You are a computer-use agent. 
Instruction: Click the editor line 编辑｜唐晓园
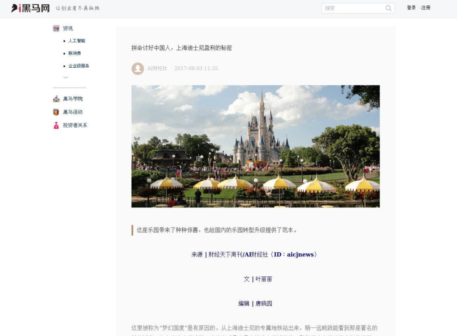tap(255, 304)
